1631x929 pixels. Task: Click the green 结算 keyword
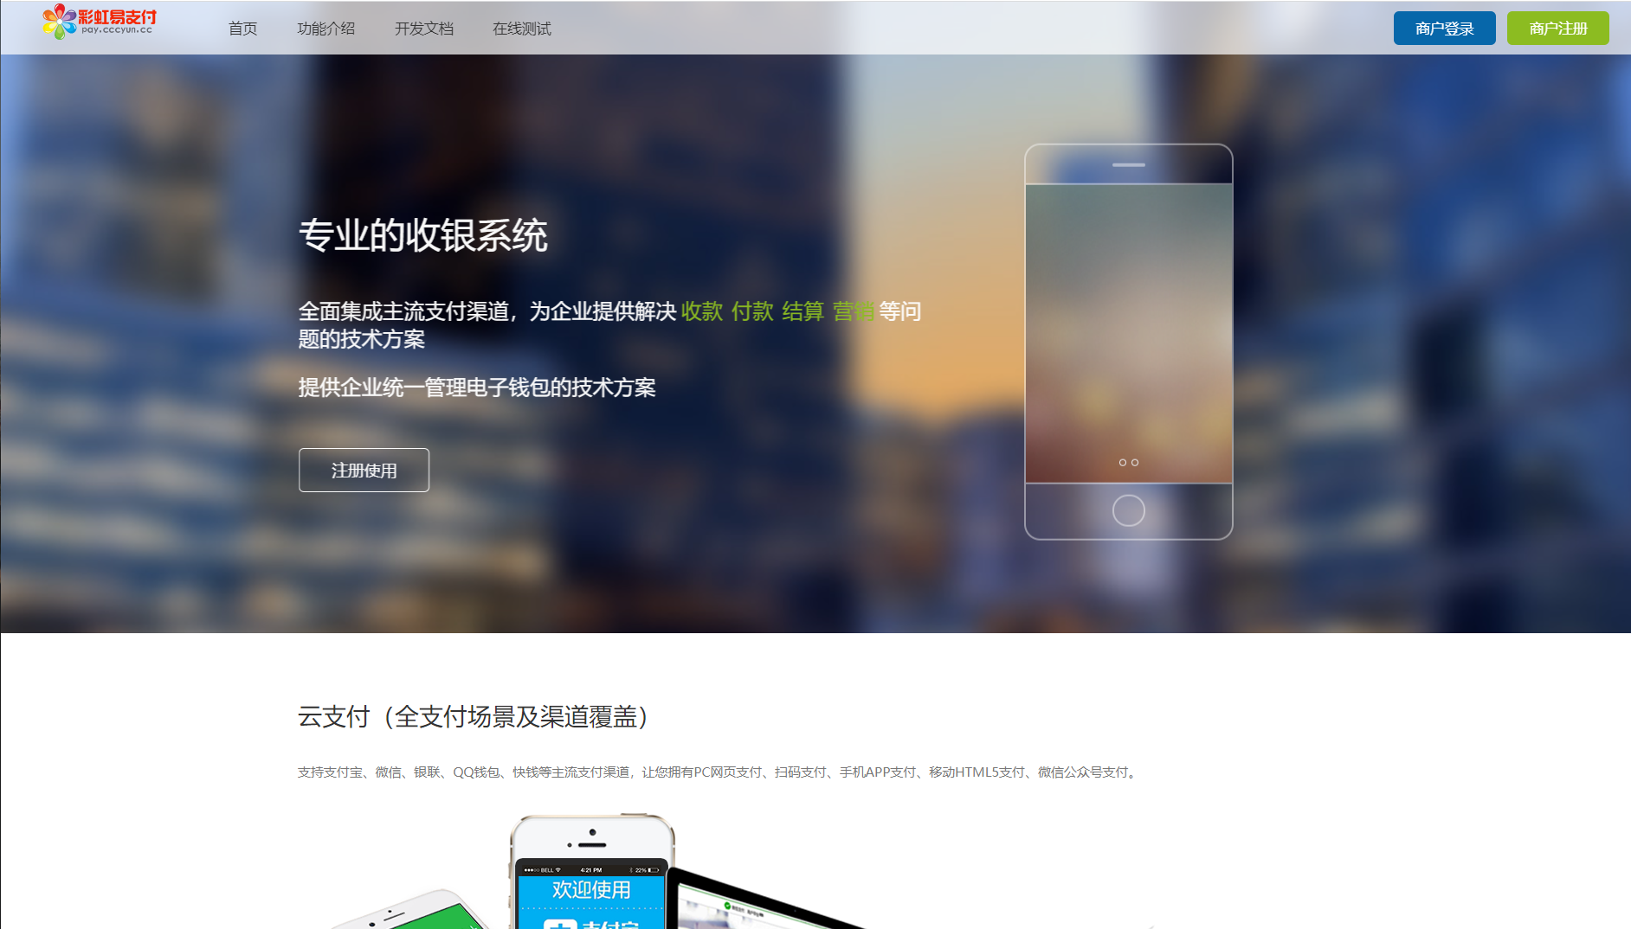tap(803, 311)
